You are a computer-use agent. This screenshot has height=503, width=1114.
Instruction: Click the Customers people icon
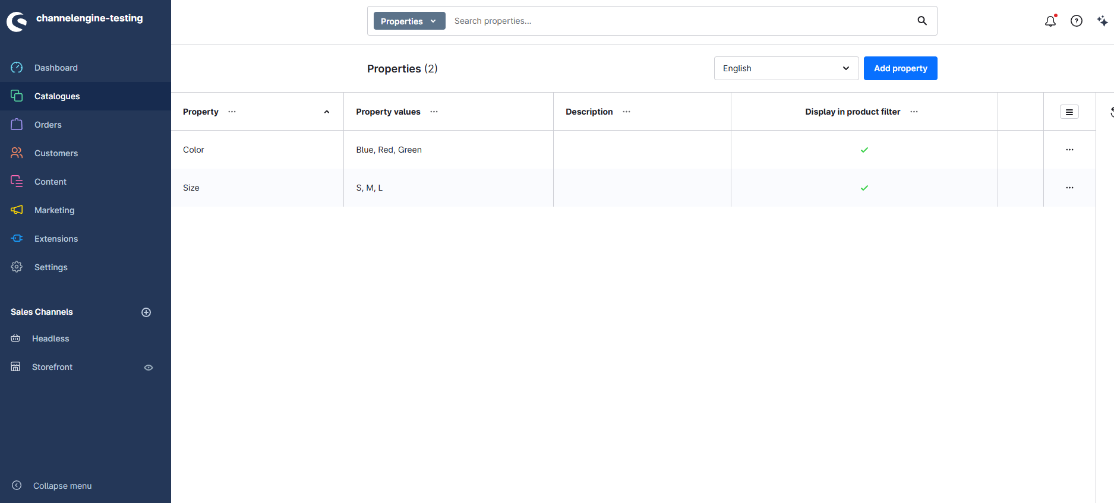click(x=17, y=153)
